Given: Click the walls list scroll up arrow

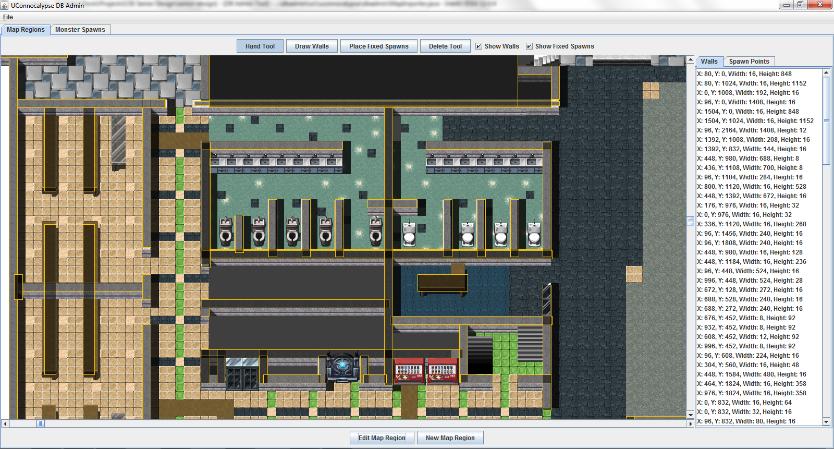Looking at the screenshot, I should coord(826,72).
